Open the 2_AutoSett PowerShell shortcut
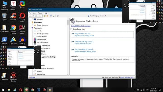Viewport: 163px width, 92px height. tap(4, 41)
